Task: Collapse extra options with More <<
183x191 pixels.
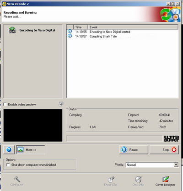Action: (x=31, y=150)
